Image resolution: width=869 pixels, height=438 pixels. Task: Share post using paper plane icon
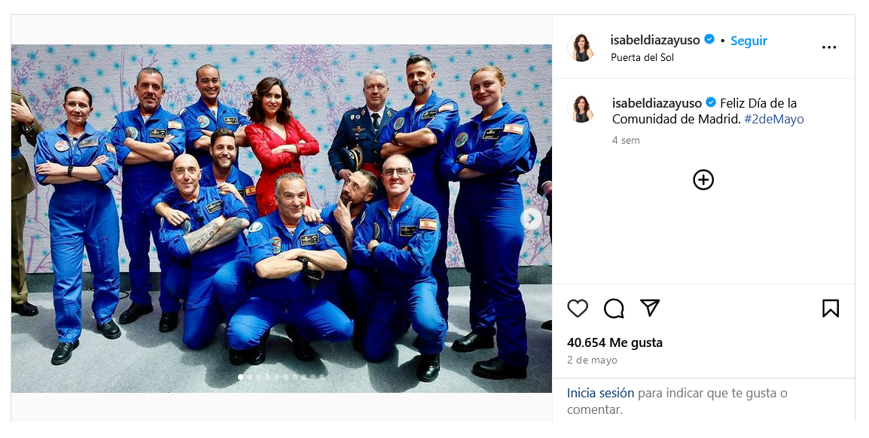[650, 308]
